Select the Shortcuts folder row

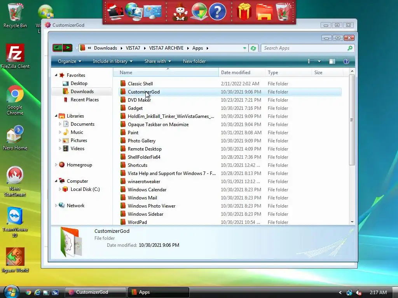pos(230,165)
